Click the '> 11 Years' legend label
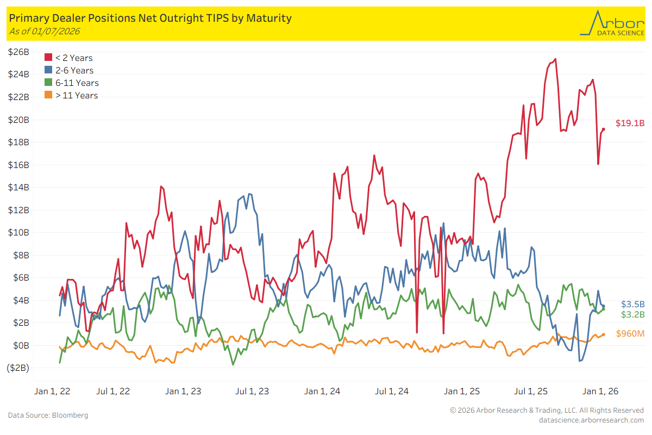Image resolution: width=652 pixels, height=435 pixels. coord(77,95)
